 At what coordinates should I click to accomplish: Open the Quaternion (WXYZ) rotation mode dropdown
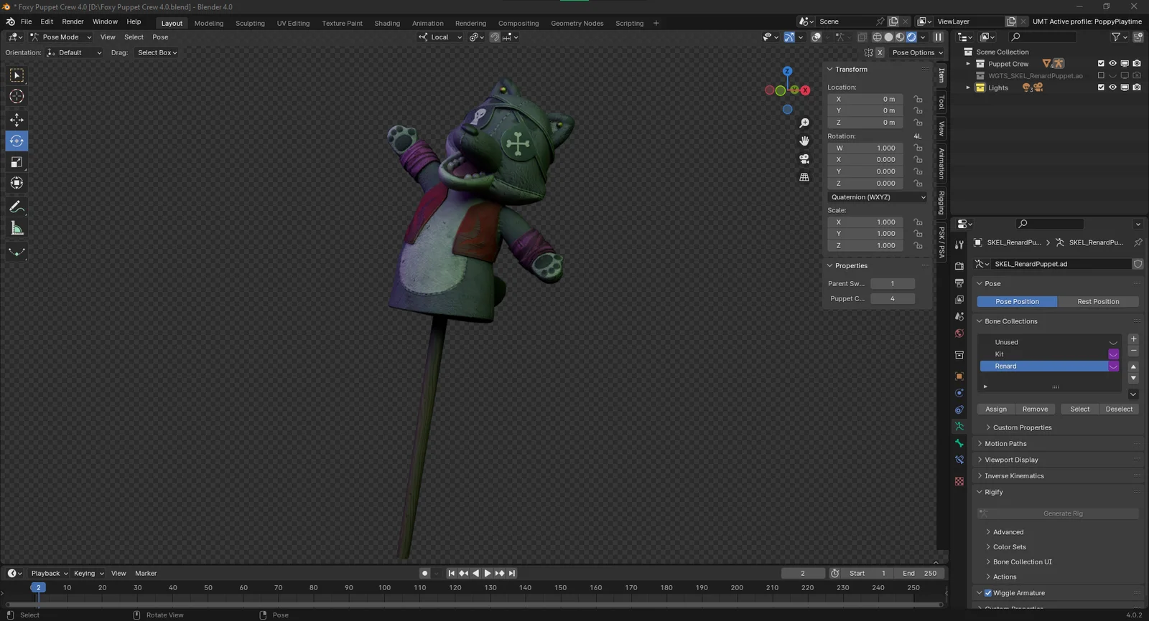[x=877, y=197]
